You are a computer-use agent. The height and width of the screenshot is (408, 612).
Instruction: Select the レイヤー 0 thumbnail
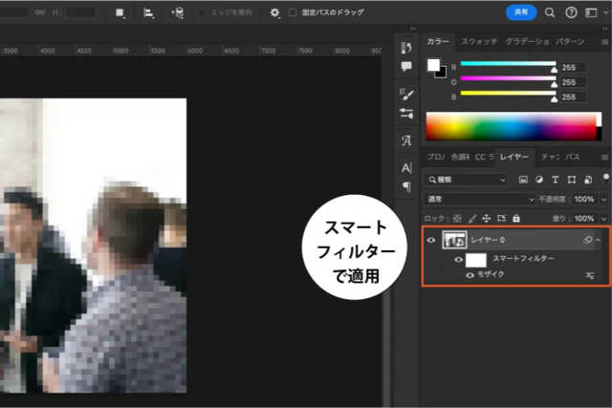pyautogui.click(x=454, y=240)
